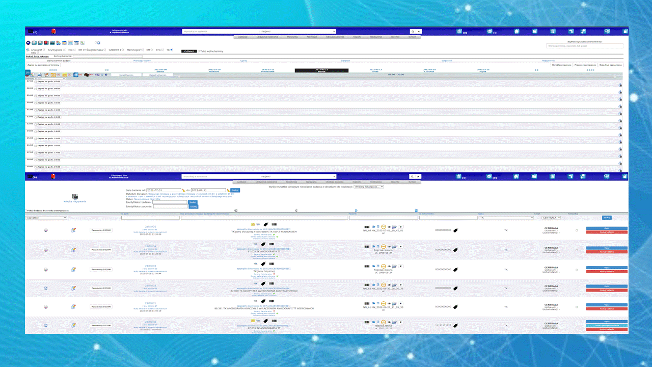Select the Mammograf radio button
The width and height of the screenshot is (652, 367).
[143, 50]
